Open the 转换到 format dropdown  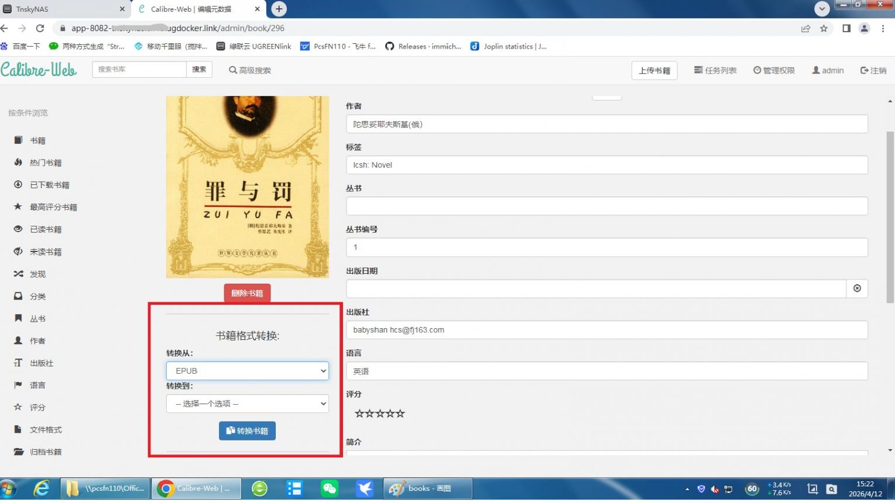[x=247, y=404]
